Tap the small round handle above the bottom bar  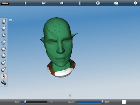coord(70,95)
